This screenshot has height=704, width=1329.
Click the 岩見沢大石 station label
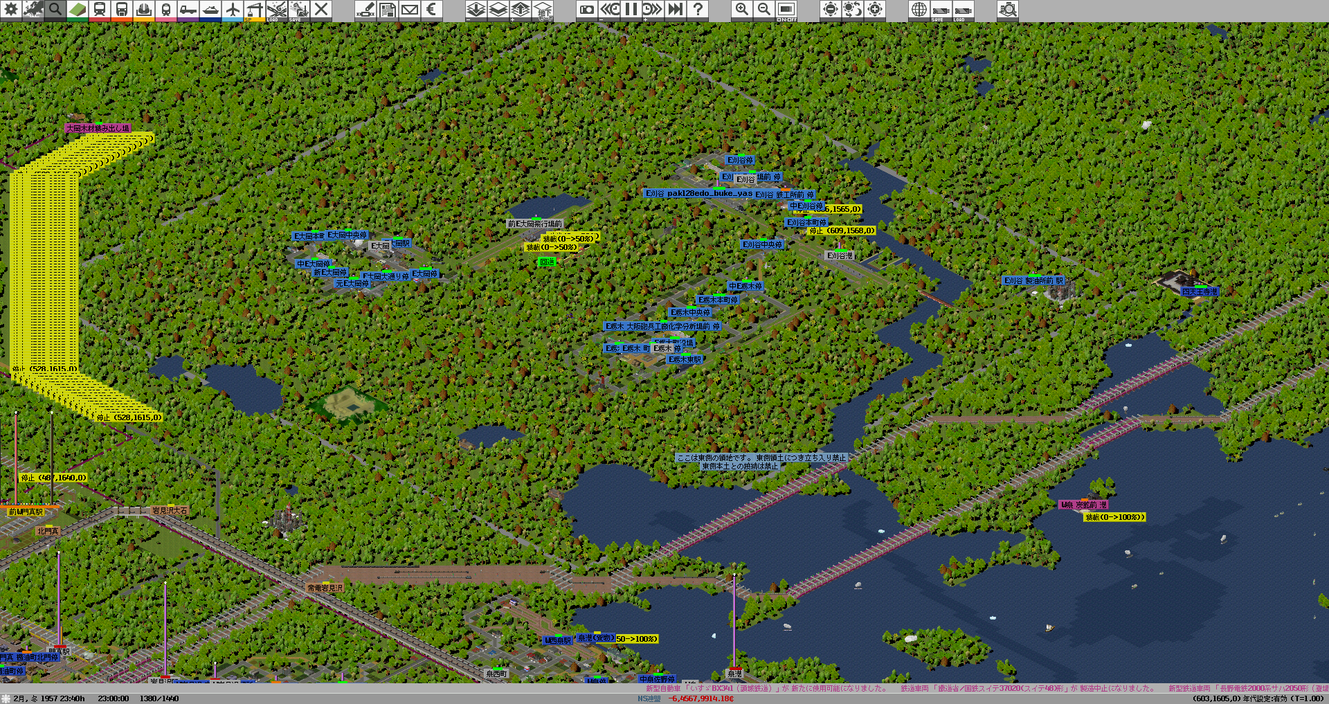pos(170,510)
